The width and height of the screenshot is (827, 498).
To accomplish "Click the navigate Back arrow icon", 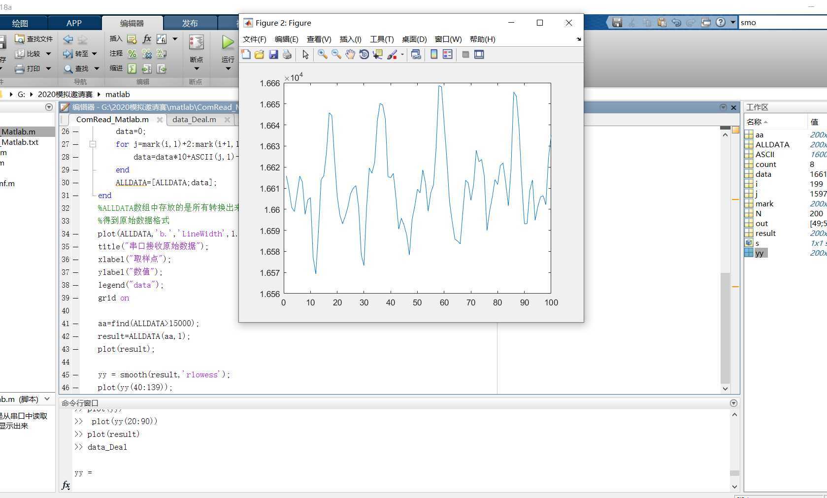I will point(68,39).
